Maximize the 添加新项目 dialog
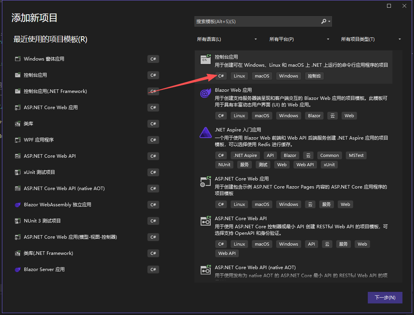 pos(389,6)
